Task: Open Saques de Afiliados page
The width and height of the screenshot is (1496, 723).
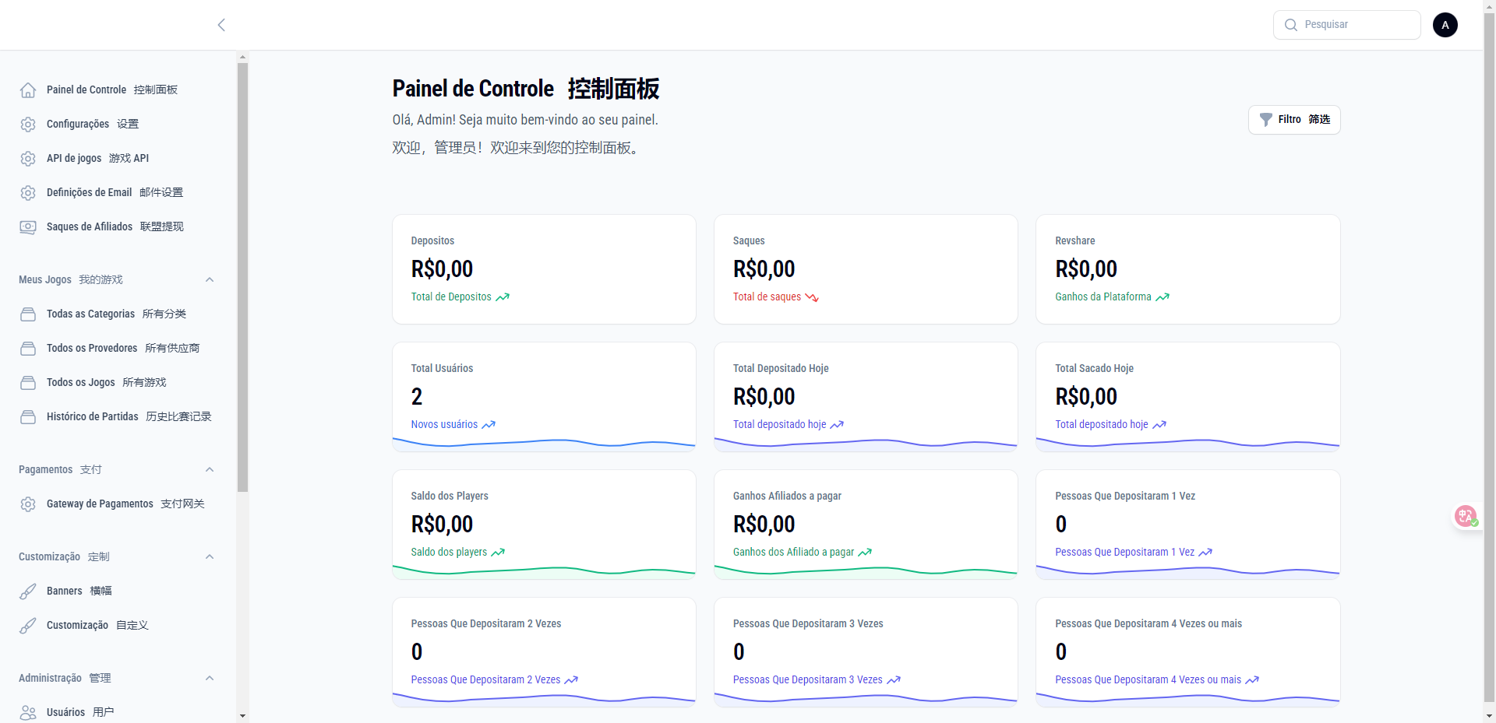Action: point(117,227)
